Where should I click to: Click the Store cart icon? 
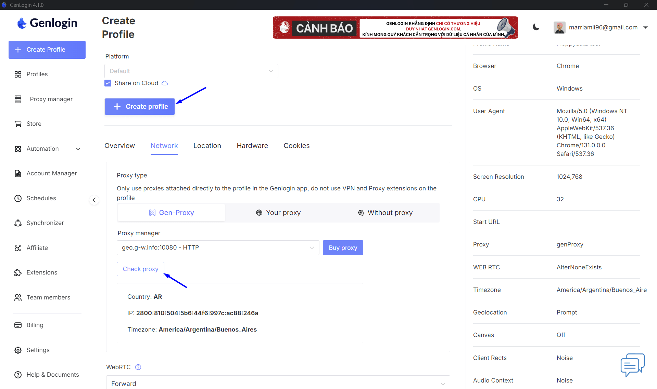tap(18, 124)
